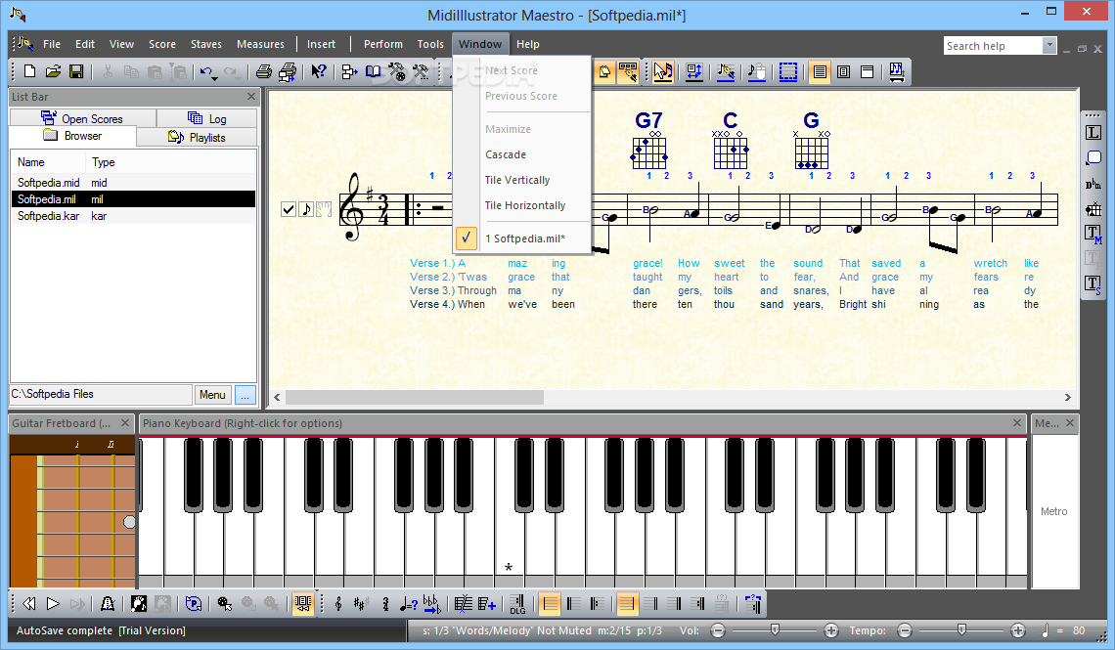1115x650 pixels.
Task: Switch to the Playlists tab
Action: (197, 137)
